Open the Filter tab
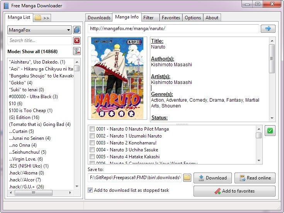 pos(150,18)
